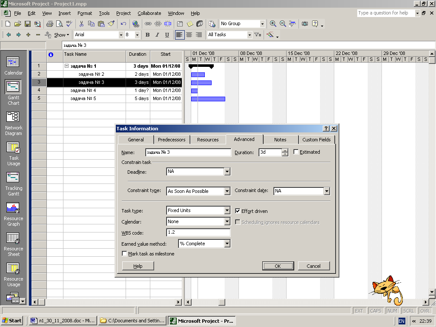The width and height of the screenshot is (436, 327).
Task: Click the Gantt chart horizontal scrollbar thumb
Action: click(221, 302)
